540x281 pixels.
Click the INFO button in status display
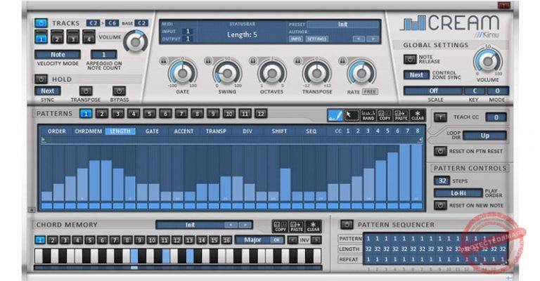pyautogui.click(x=296, y=39)
